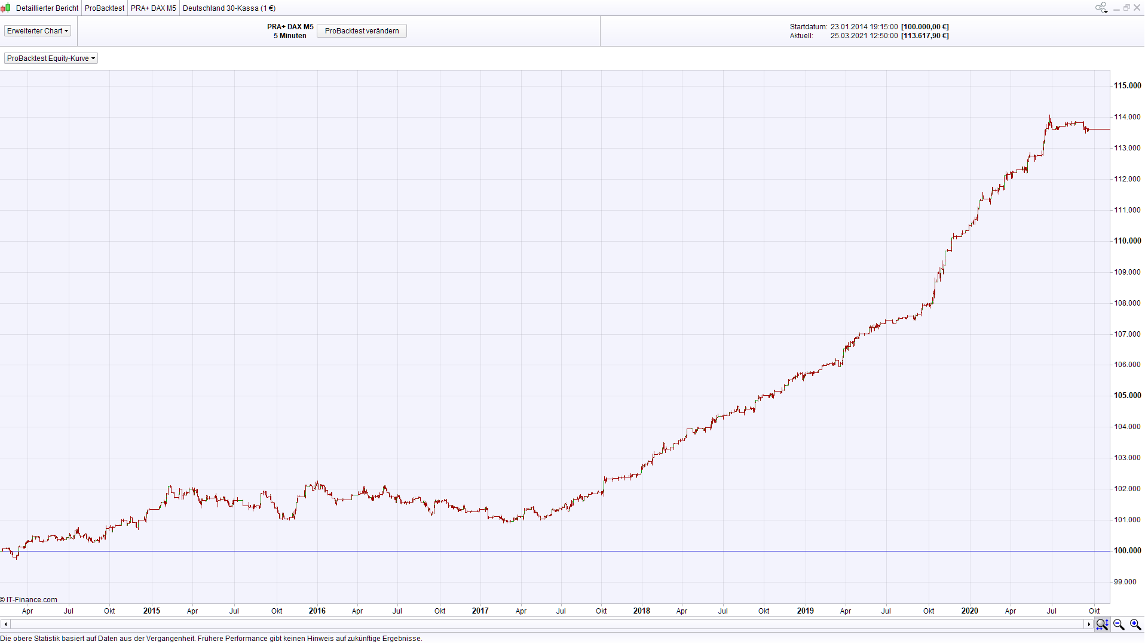Click the zoom-to-fit magnifier icon
Image resolution: width=1145 pixels, height=644 pixels.
point(1102,624)
